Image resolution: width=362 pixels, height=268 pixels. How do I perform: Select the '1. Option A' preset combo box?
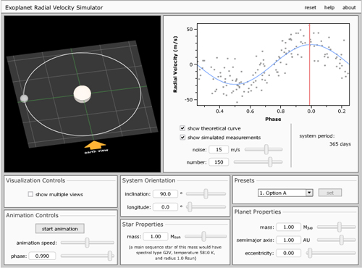[x=285, y=193]
